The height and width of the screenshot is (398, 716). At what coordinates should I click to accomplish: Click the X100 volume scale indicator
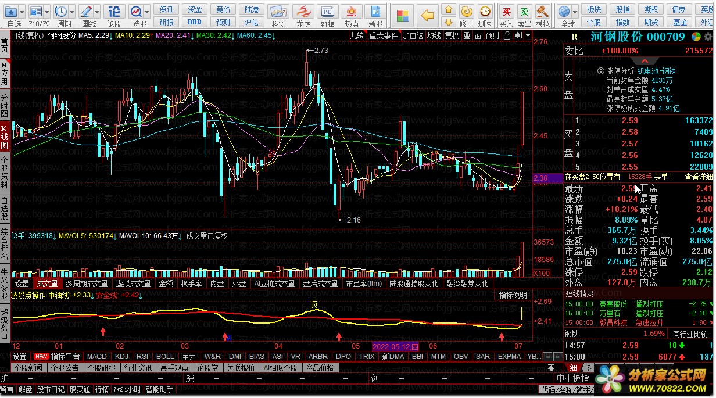(542, 273)
